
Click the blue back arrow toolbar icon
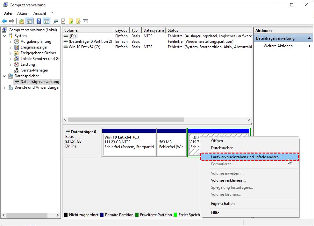4,21
